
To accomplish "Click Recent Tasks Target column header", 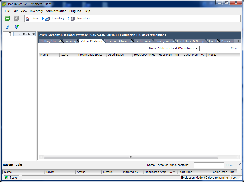I will click(x=60, y=172).
